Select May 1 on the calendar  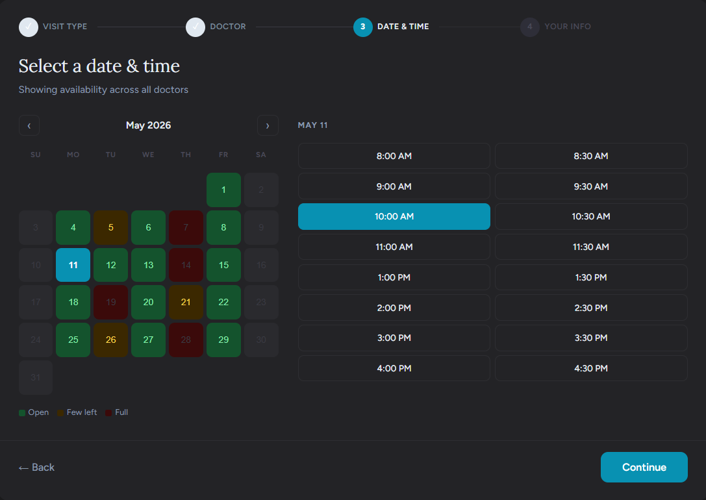coord(223,190)
